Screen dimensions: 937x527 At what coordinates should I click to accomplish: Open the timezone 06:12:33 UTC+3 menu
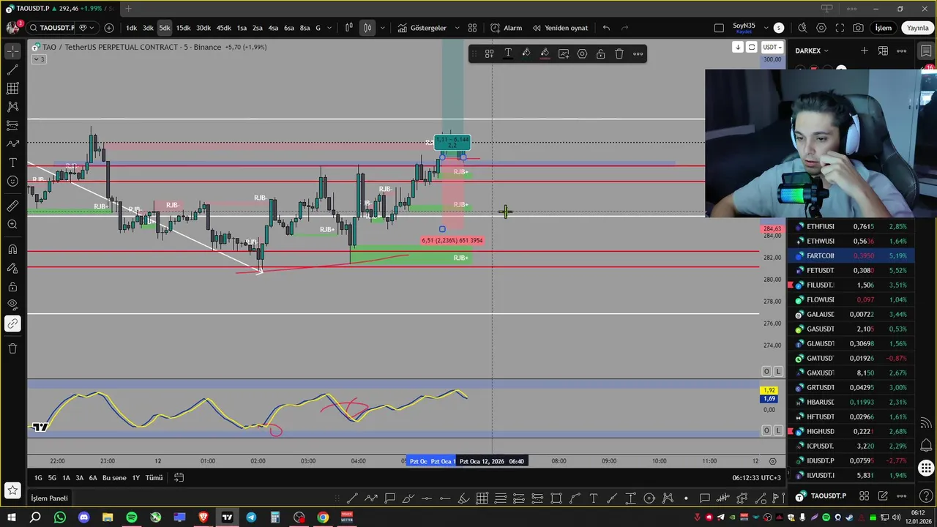point(756,478)
